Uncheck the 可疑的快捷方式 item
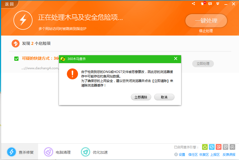This screenshot has width=239, height=160. coord(16,59)
